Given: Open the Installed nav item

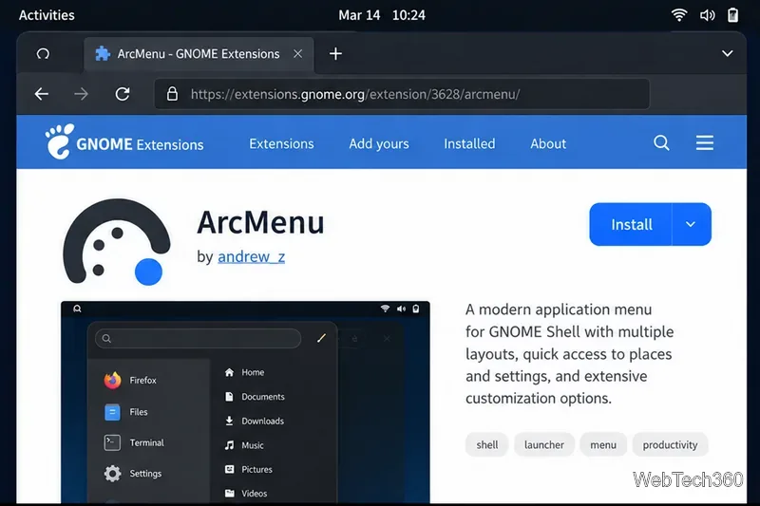Looking at the screenshot, I should 469,143.
